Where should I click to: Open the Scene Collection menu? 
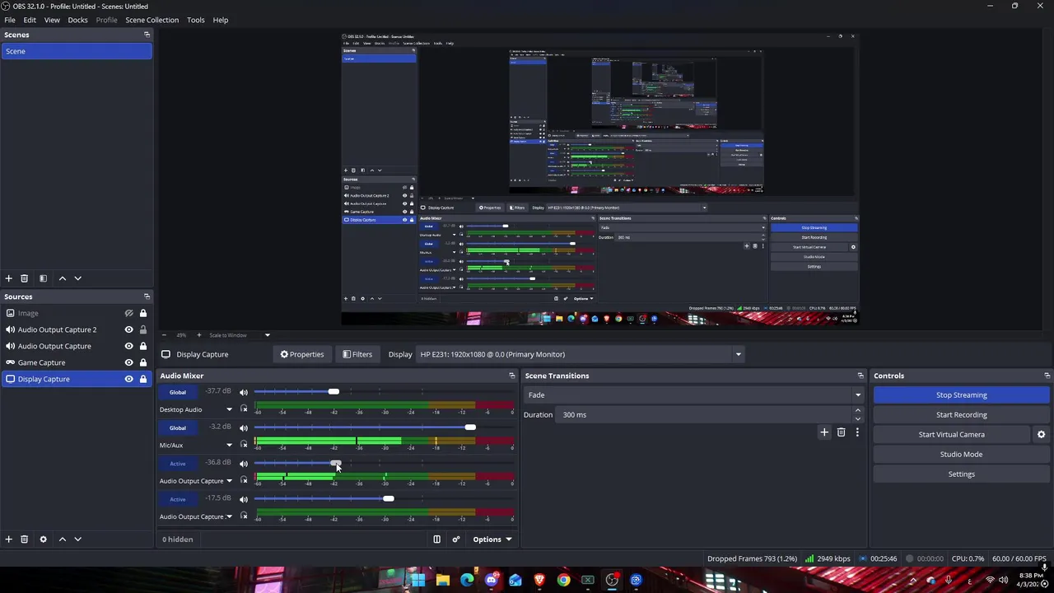point(152,20)
